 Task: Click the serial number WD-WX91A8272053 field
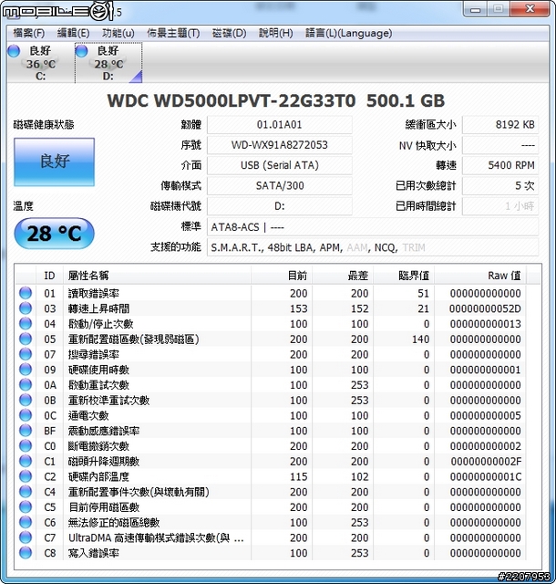(280, 145)
